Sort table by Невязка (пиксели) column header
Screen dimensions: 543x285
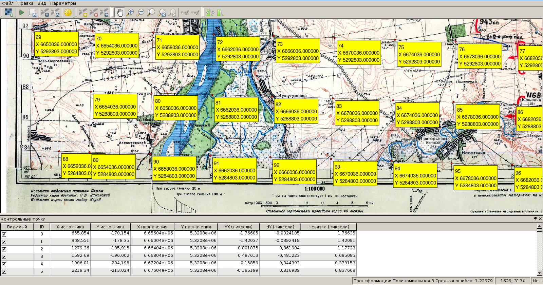pyautogui.click(x=329, y=227)
